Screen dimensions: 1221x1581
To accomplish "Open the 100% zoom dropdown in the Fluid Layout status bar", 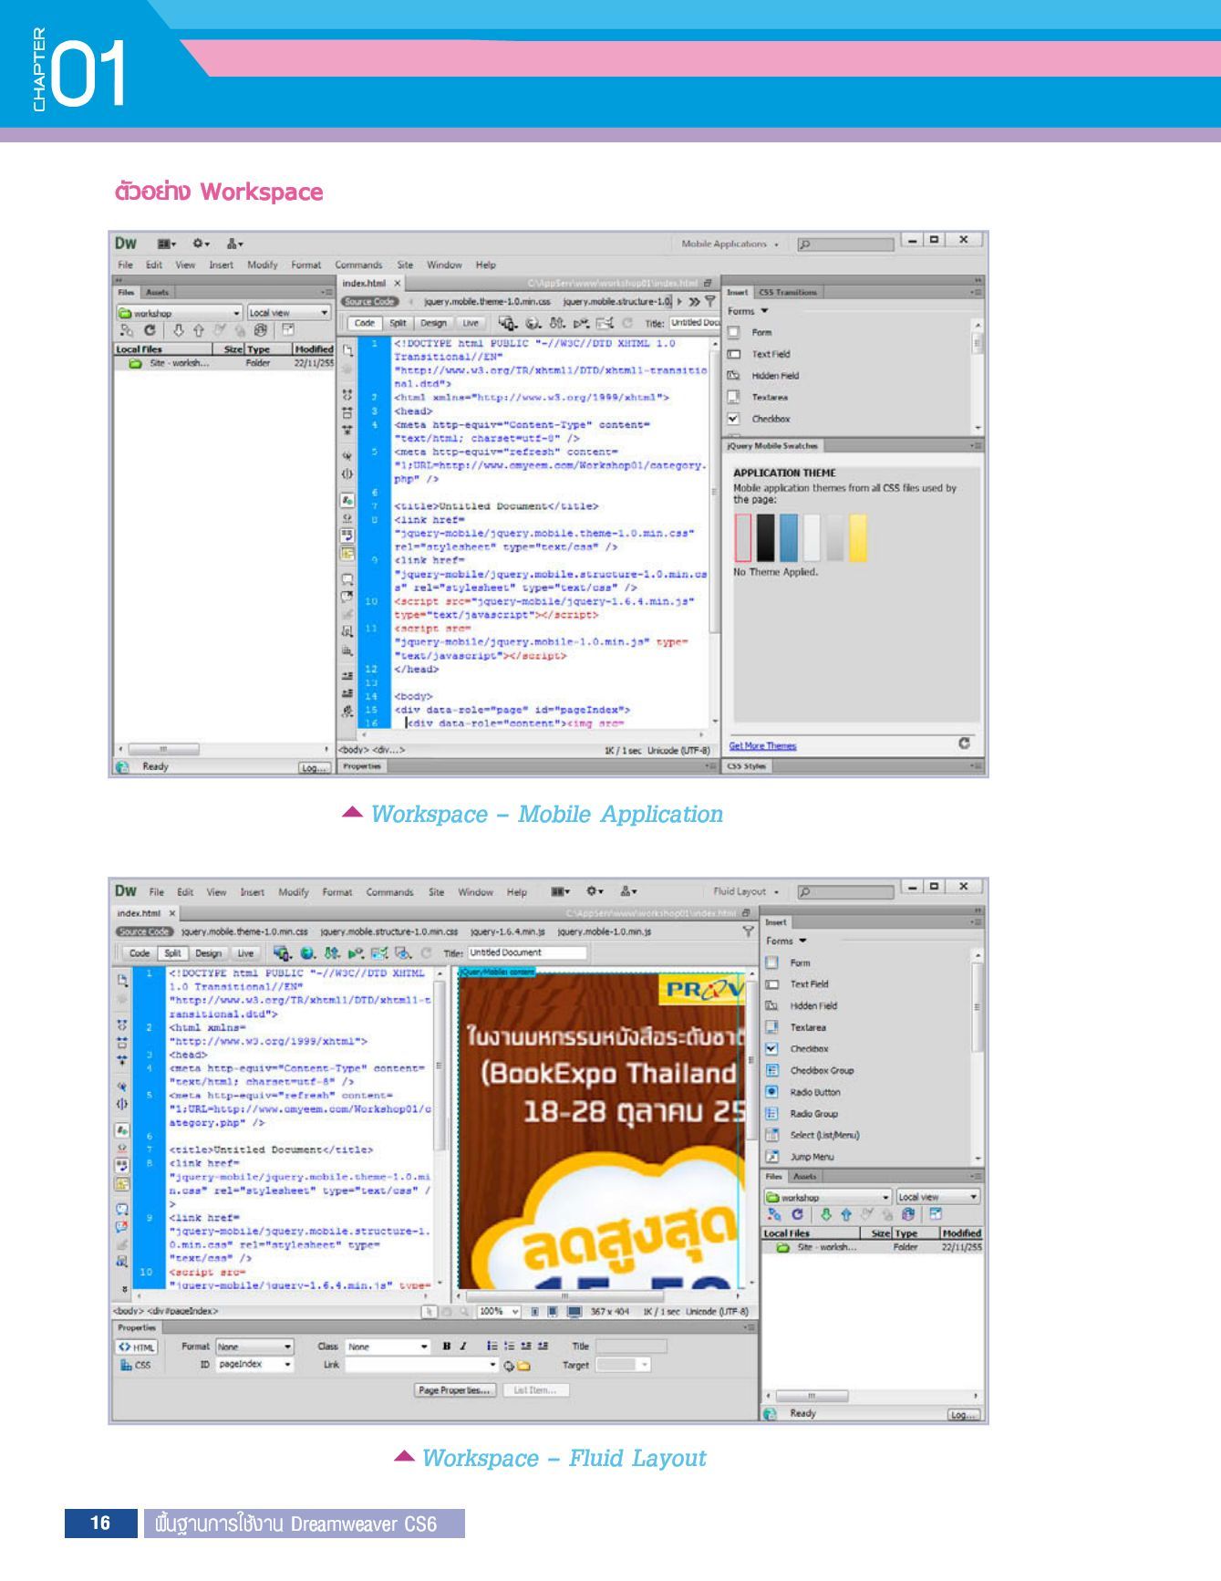I will [498, 1312].
